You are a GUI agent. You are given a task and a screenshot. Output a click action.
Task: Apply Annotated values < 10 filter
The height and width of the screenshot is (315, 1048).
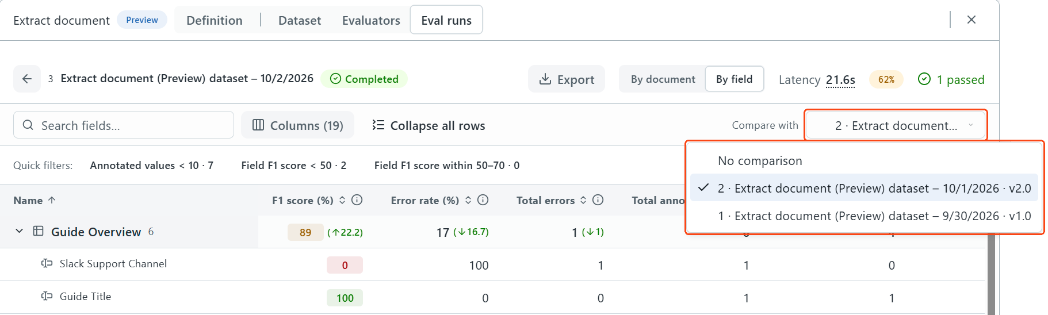pyautogui.click(x=152, y=166)
